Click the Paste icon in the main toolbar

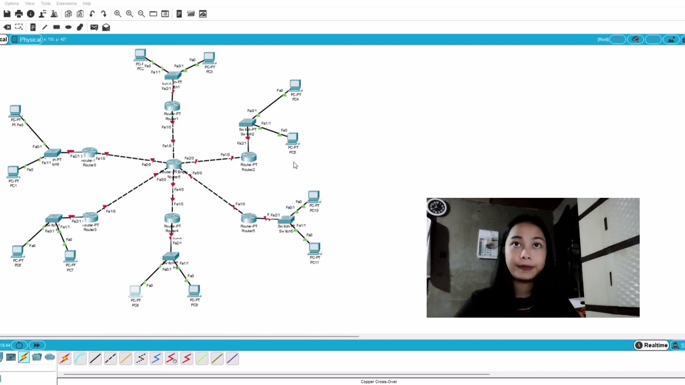tap(80, 14)
